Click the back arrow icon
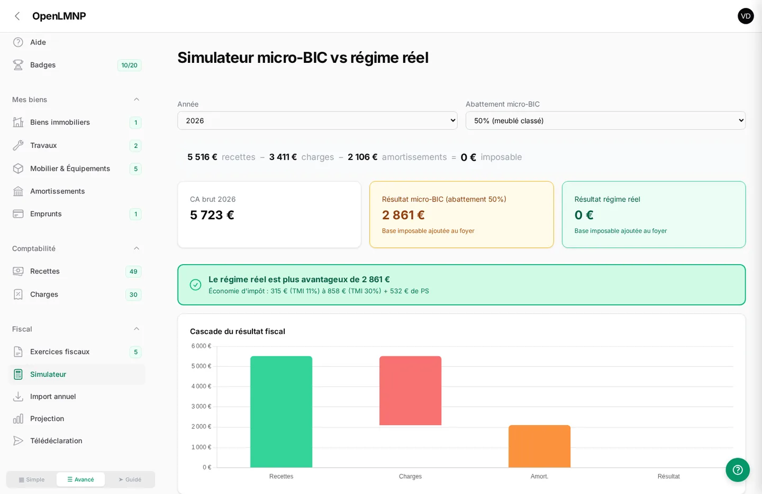 point(17,16)
